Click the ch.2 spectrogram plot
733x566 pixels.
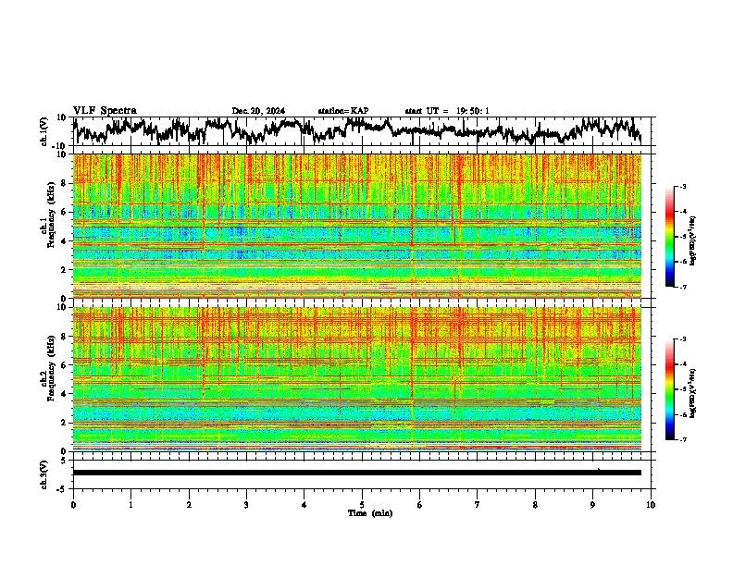[x=357, y=379]
